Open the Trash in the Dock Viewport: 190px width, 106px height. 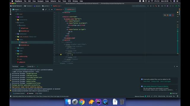[x=122, y=102]
